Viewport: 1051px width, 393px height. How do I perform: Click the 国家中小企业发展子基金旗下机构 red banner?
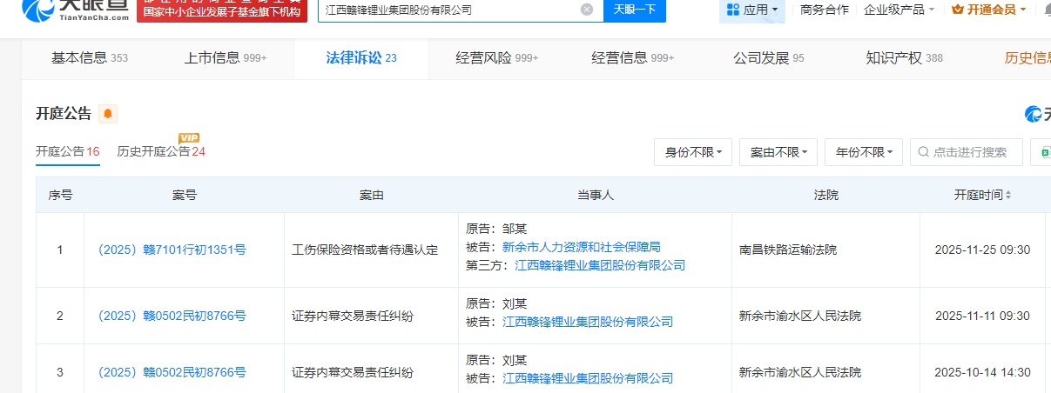click(x=222, y=10)
